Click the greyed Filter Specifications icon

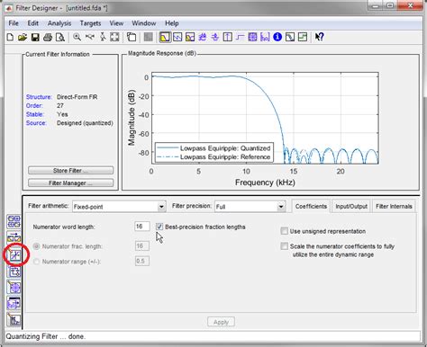point(148,37)
